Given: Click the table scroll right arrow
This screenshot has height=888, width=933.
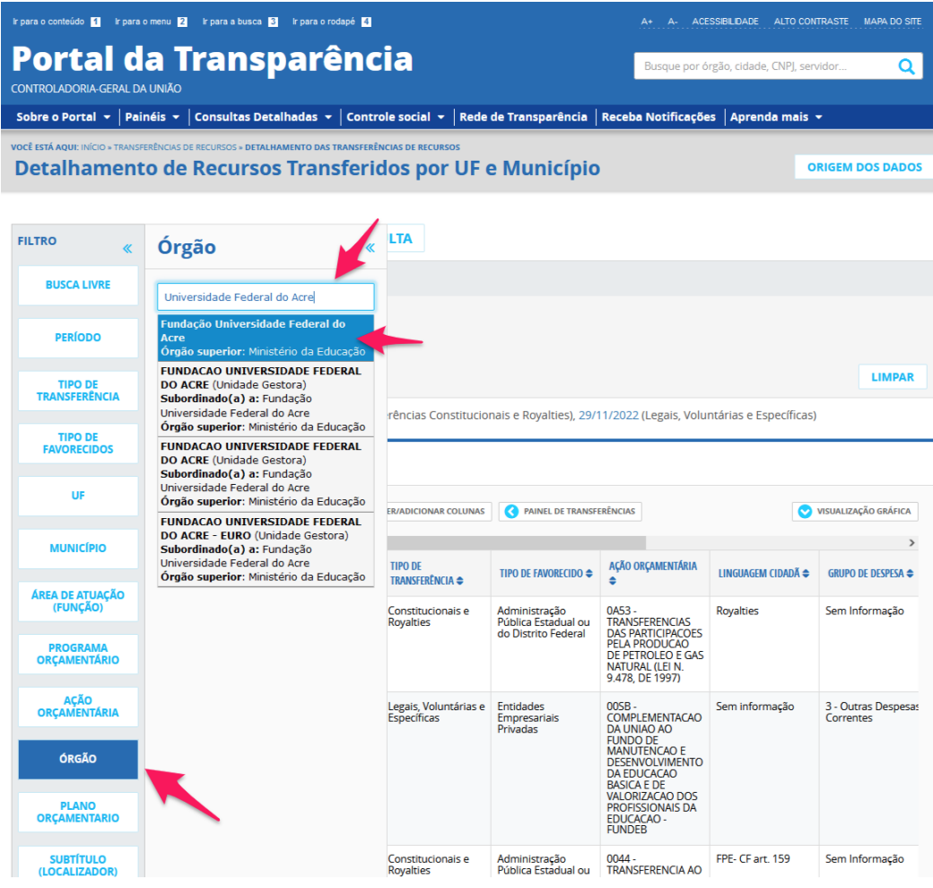Looking at the screenshot, I should (x=911, y=542).
